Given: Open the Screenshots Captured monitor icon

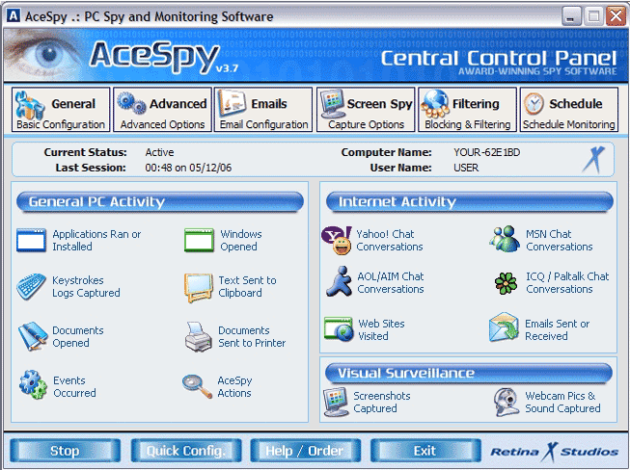Looking at the screenshot, I should click(337, 402).
